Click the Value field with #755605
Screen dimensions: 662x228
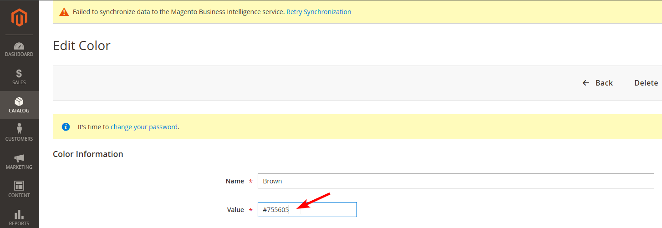coord(307,210)
